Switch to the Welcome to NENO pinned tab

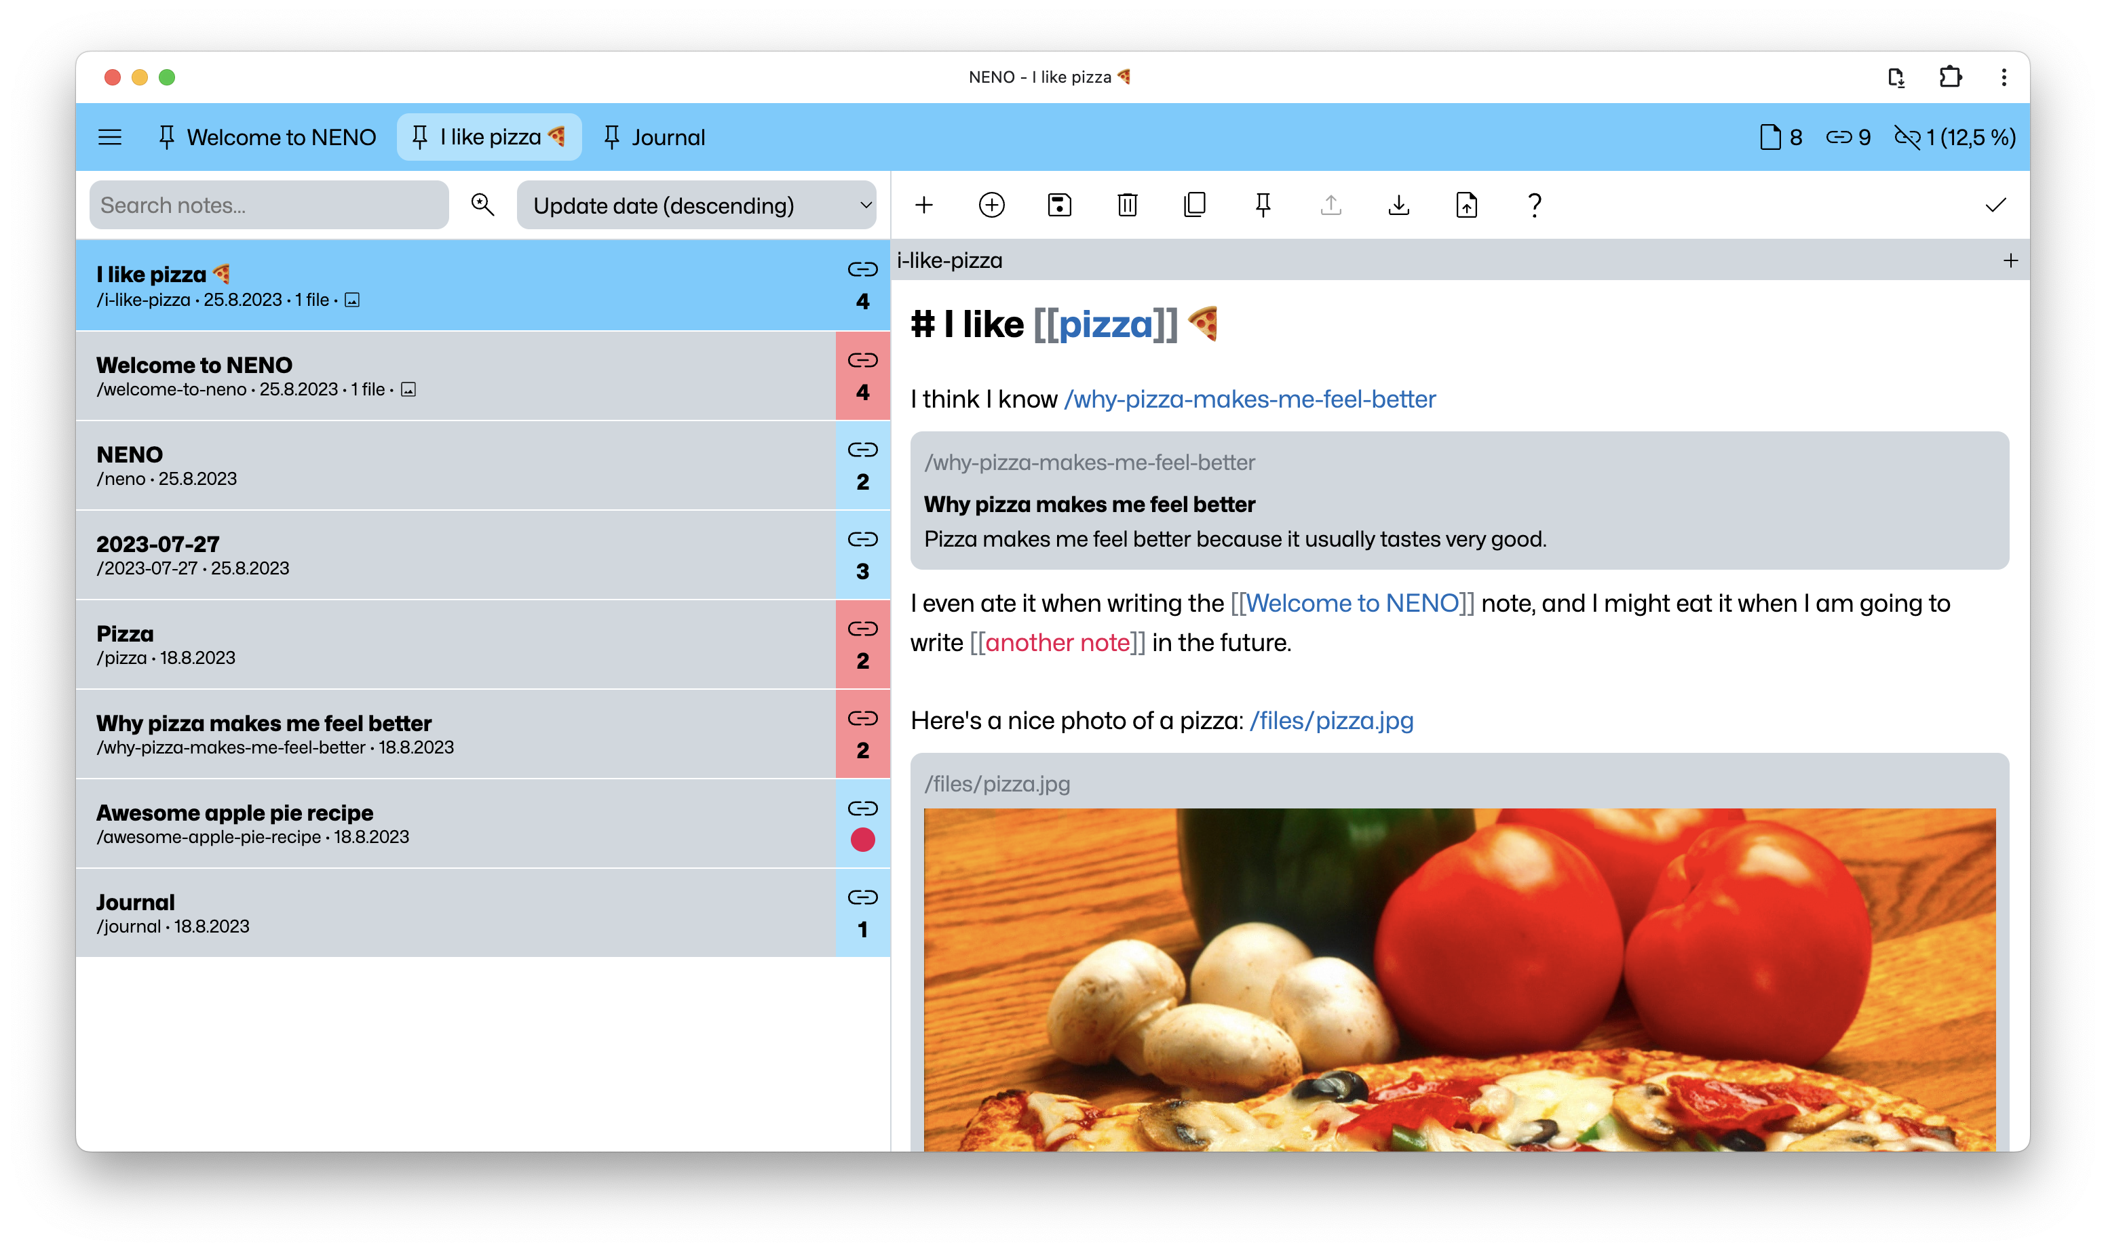[267, 137]
